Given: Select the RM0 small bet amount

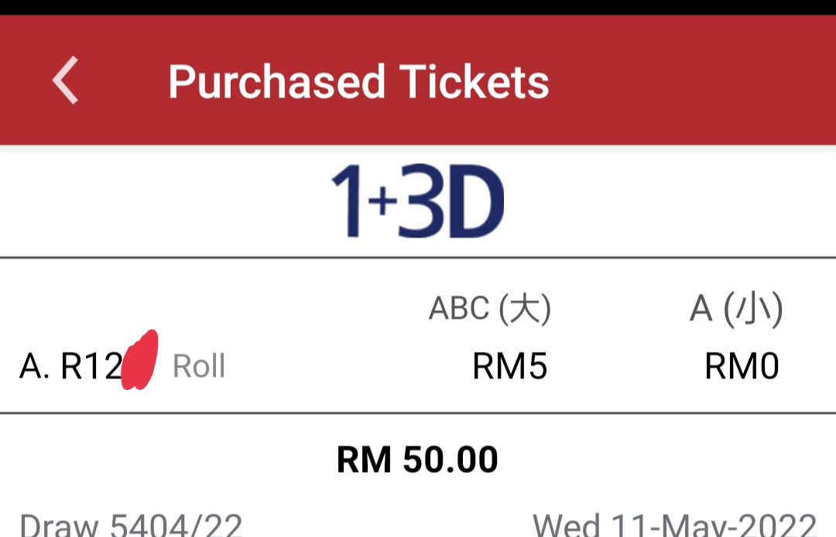Looking at the screenshot, I should [x=742, y=367].
